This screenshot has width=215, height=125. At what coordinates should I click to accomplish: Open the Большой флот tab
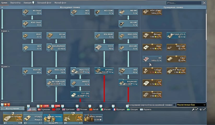click(45, 3)
